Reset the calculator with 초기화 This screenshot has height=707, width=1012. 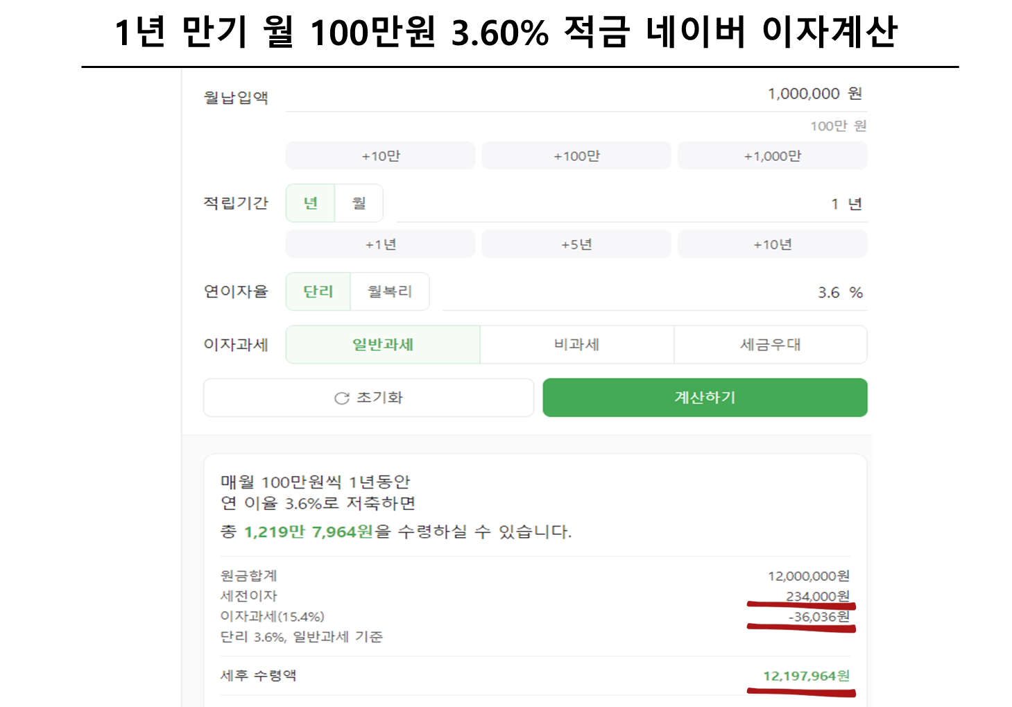368,398
